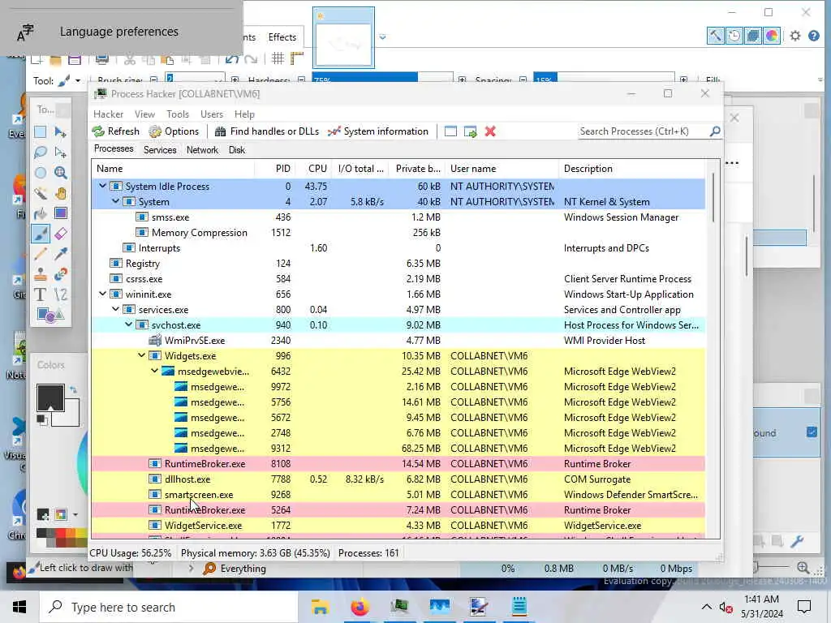The image size is (831, 623).
Task: Click the search magnifier icon in Process Hacker
Action: coord(715,131)
